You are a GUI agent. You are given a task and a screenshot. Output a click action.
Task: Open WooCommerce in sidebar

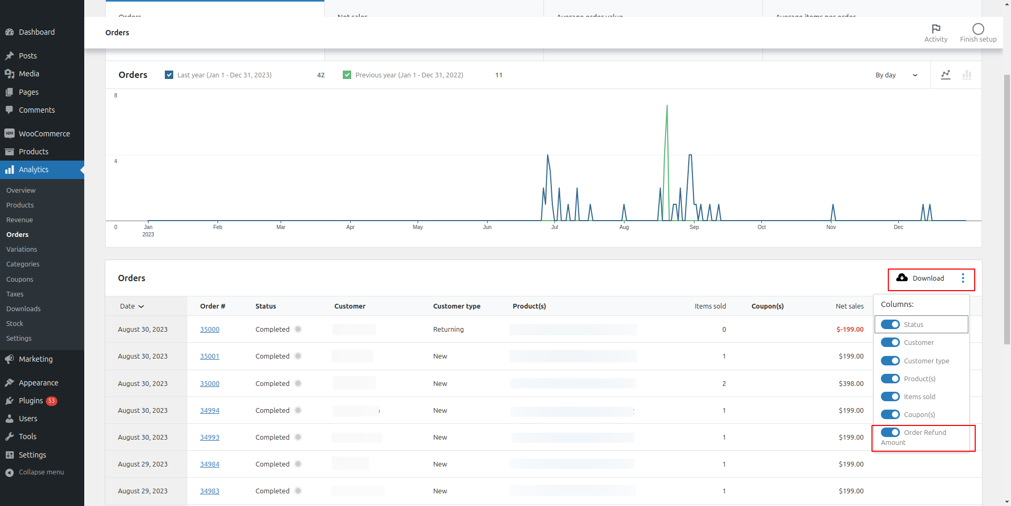[x=44, y=134]
